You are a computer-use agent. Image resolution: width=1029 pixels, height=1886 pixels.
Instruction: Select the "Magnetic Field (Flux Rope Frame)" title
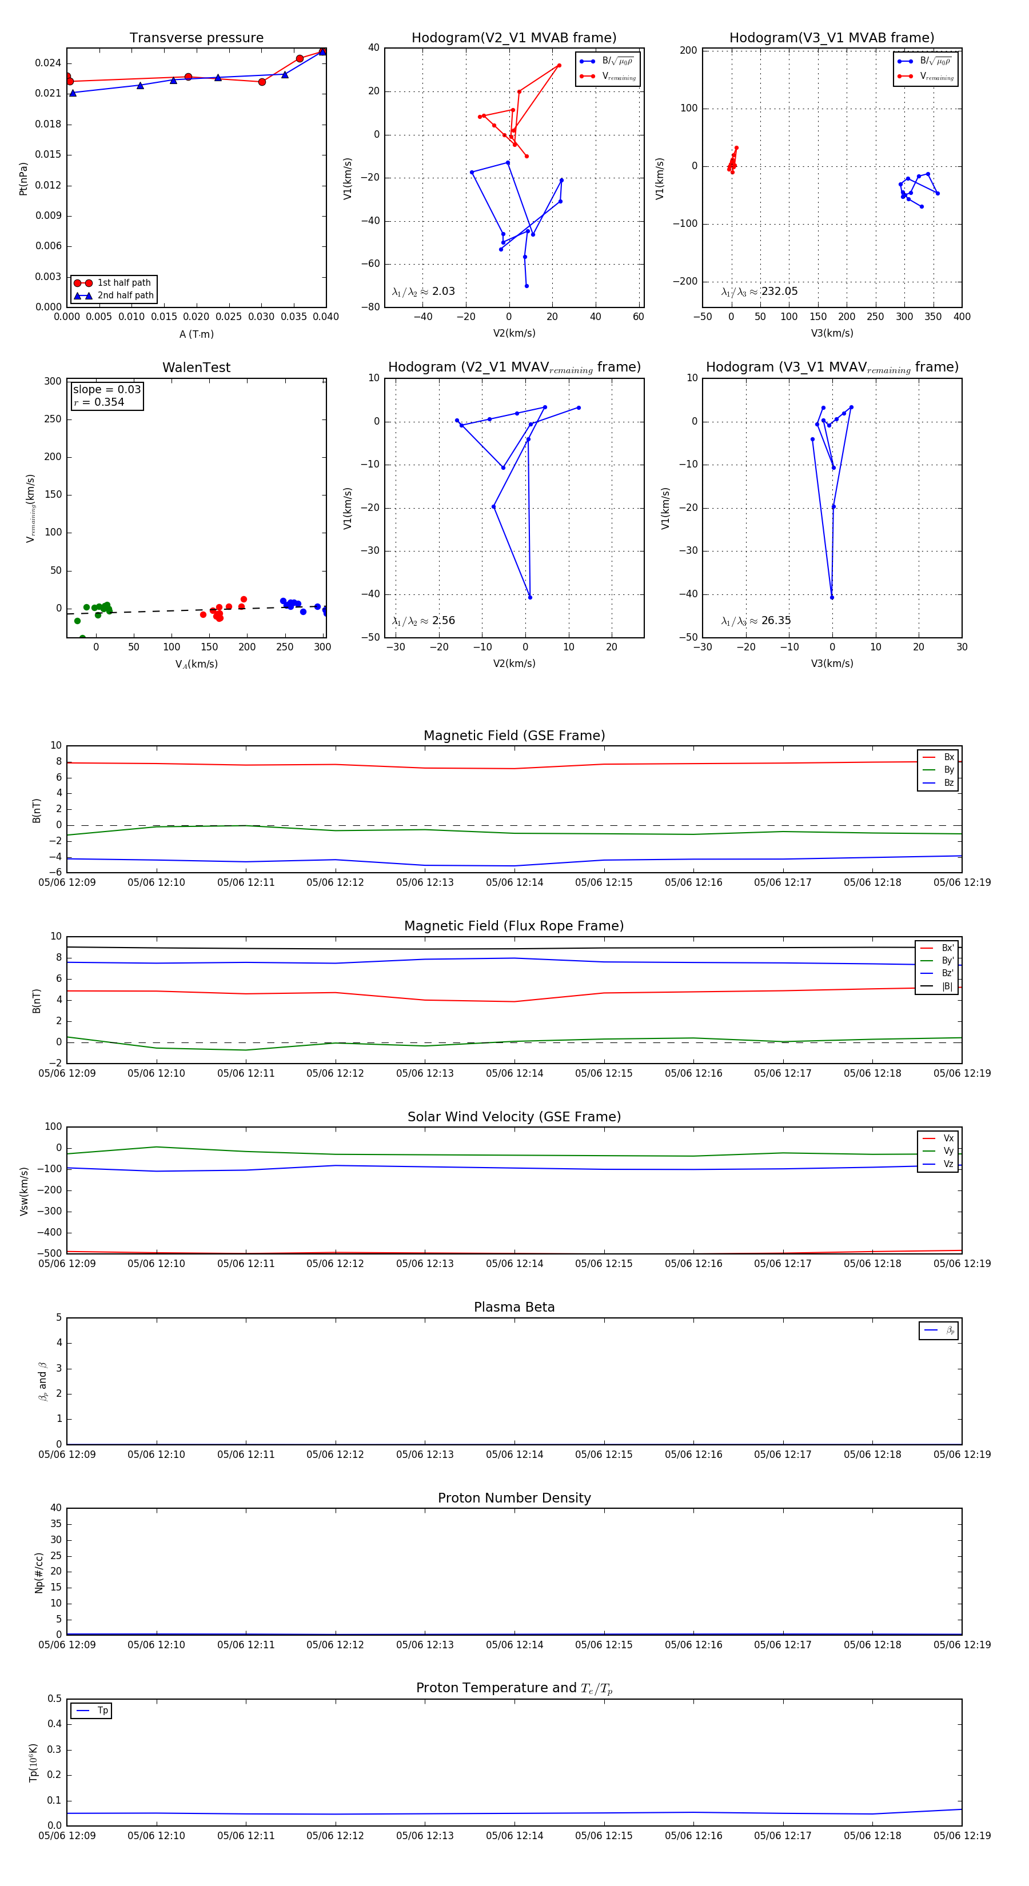click(x=514, y=925)
